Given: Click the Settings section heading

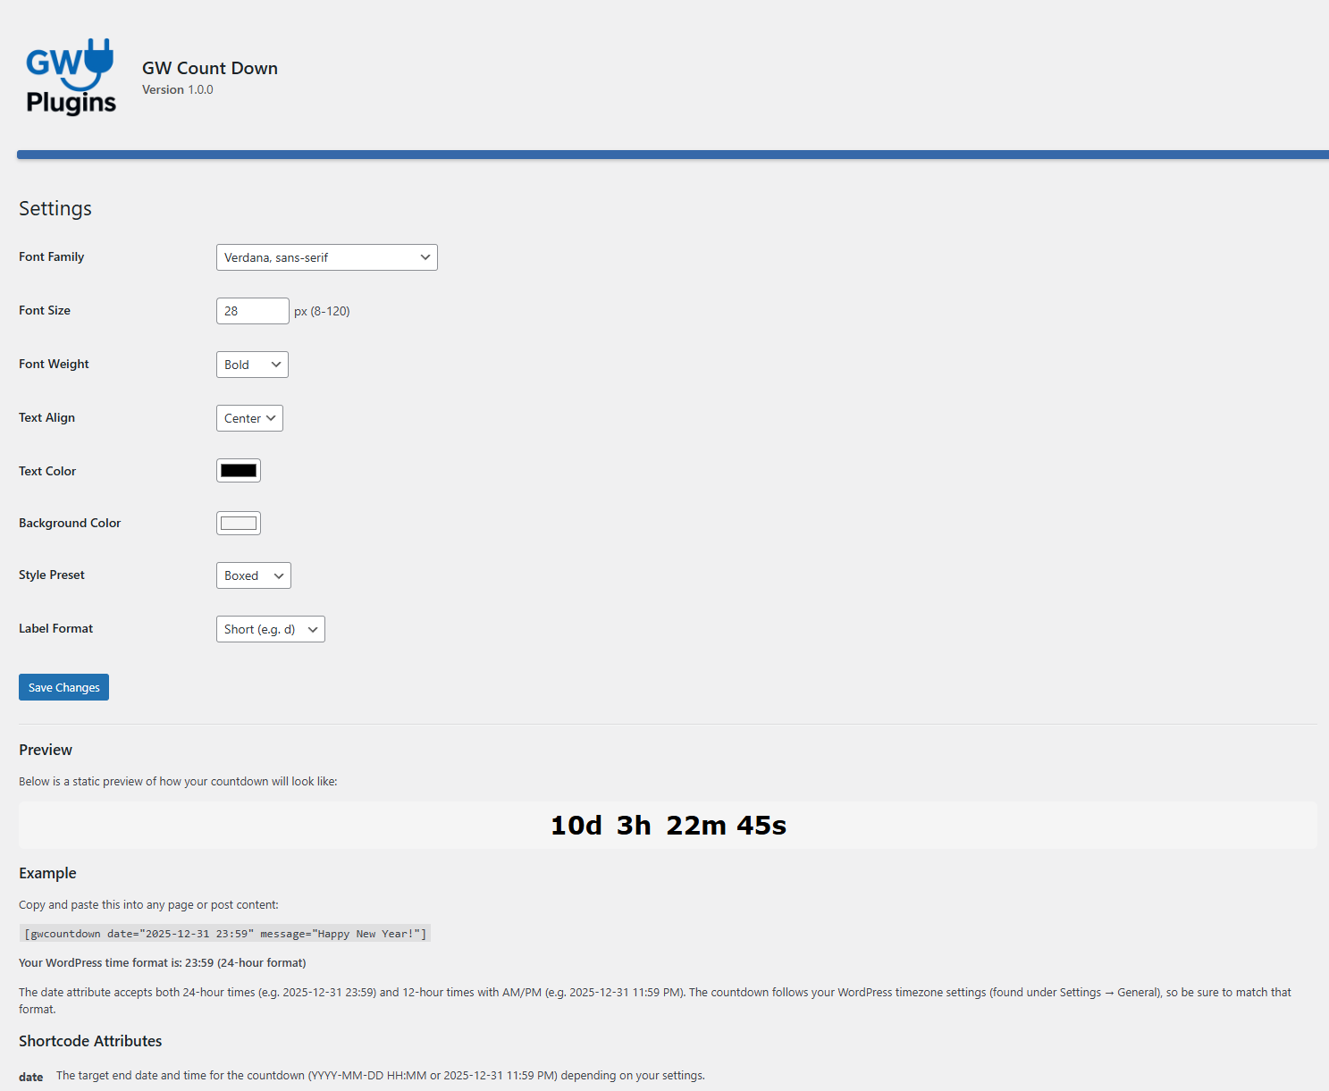Looking at the screenshot, I should coord(55,208).
